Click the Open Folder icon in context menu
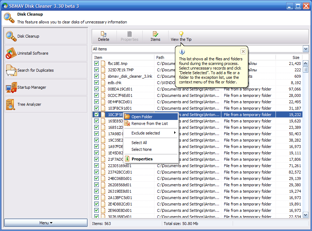 pos(127,117)
